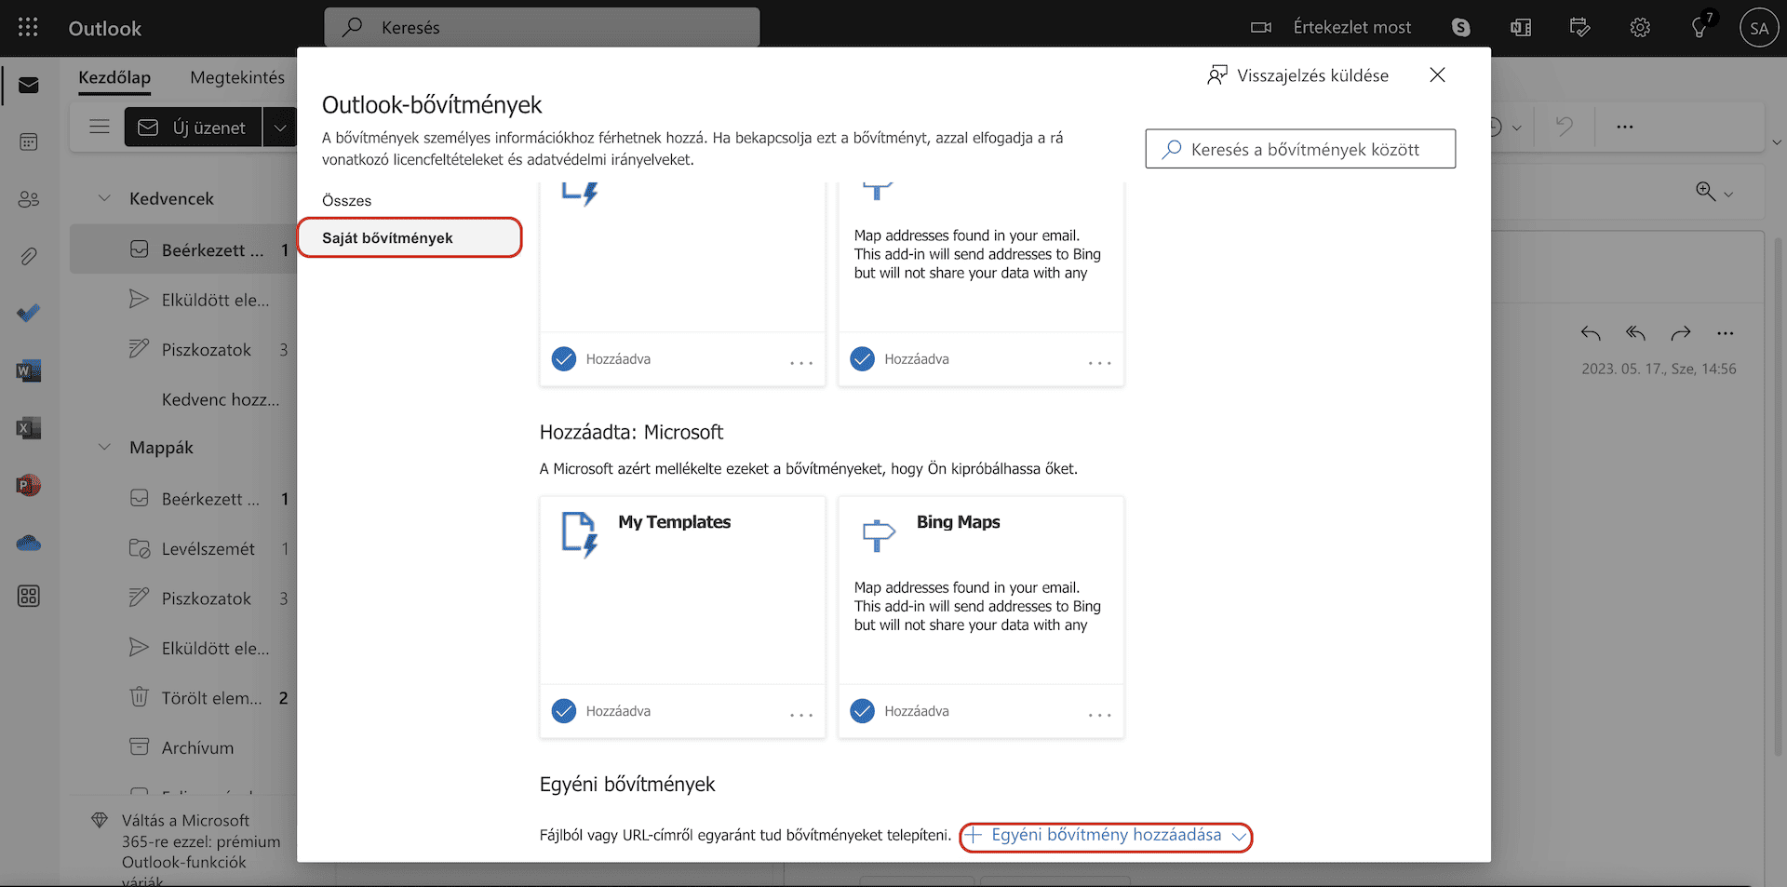Collapse the Kedvencek folder group
This screenshot has height=887, width=1787.
[x=104, y=198]
